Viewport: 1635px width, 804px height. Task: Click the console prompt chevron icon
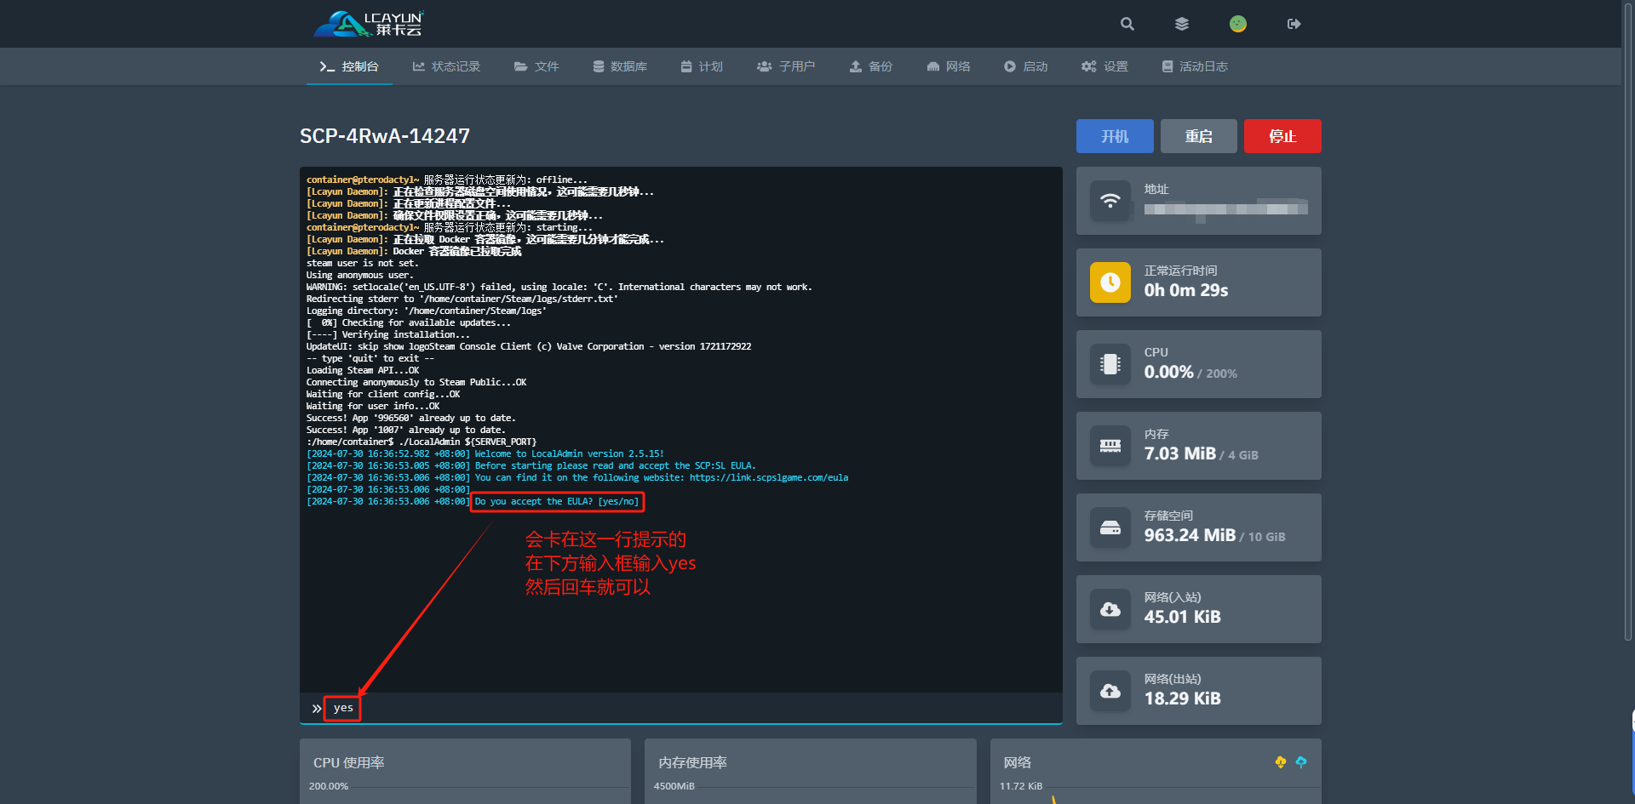317,708
